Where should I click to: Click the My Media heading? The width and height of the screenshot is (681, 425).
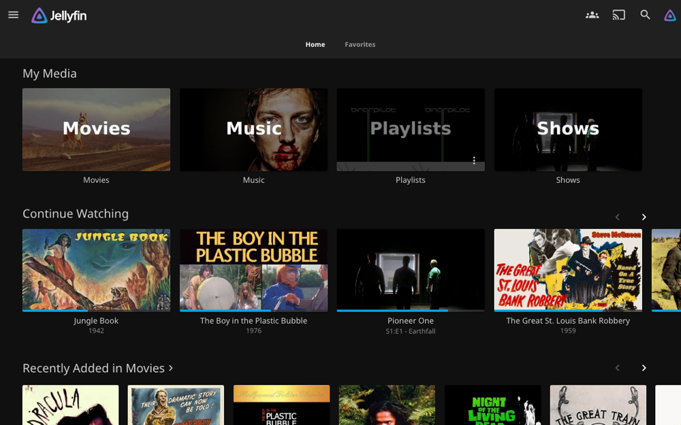(x=50, y=73)
